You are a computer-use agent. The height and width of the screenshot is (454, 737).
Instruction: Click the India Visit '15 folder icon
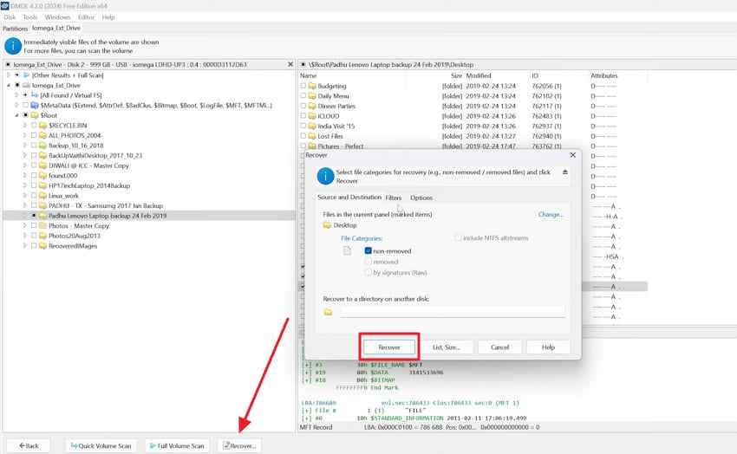coord(312,126)
